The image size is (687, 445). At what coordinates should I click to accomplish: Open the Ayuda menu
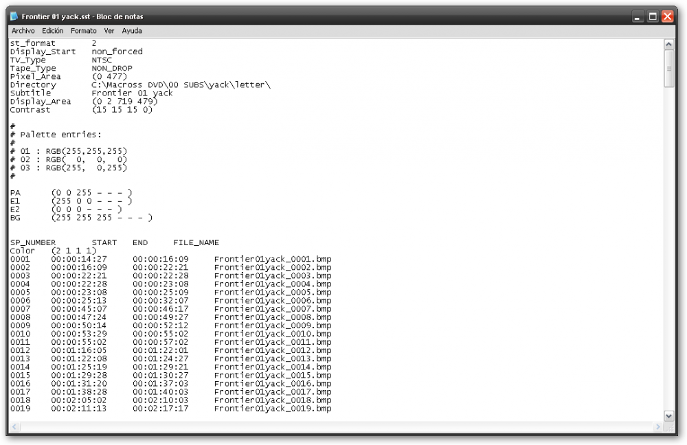(x=132, y=31)
